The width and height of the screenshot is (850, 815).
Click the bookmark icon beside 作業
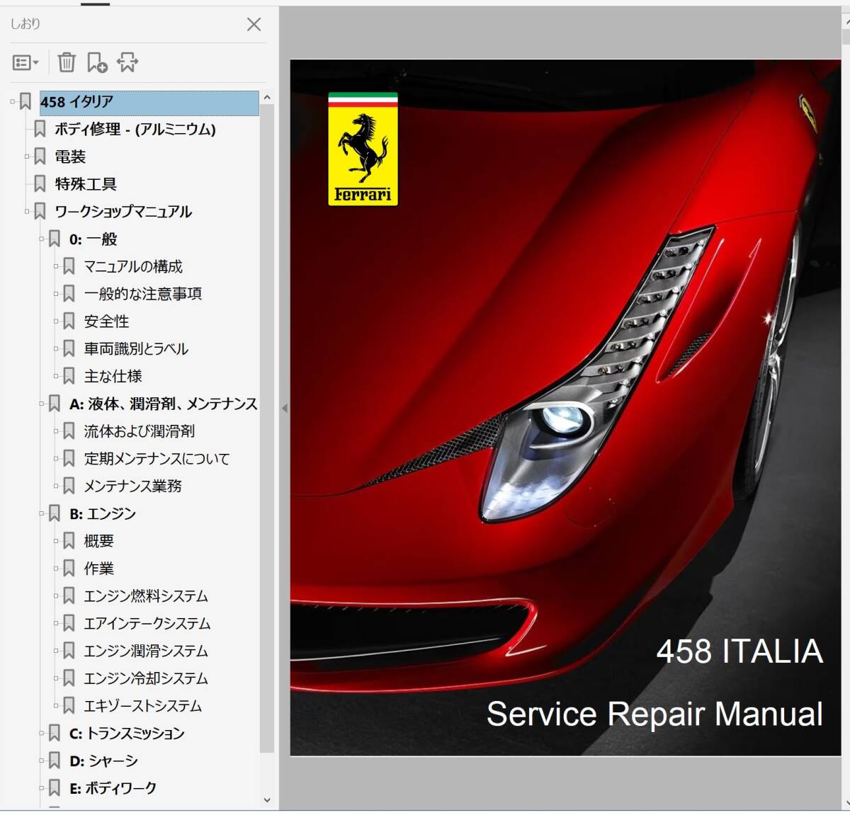coord(69,569)
